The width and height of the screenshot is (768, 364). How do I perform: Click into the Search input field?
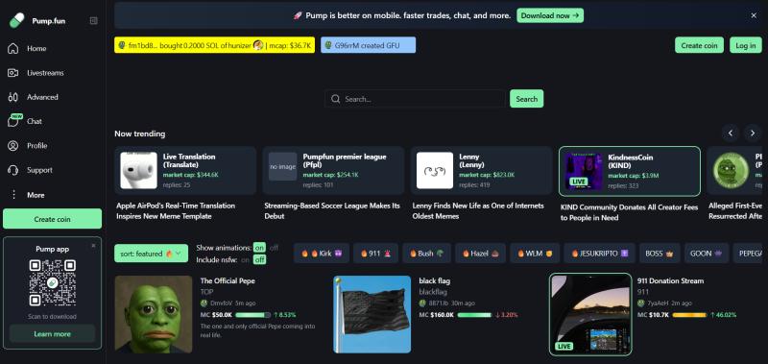click(415, 99)
